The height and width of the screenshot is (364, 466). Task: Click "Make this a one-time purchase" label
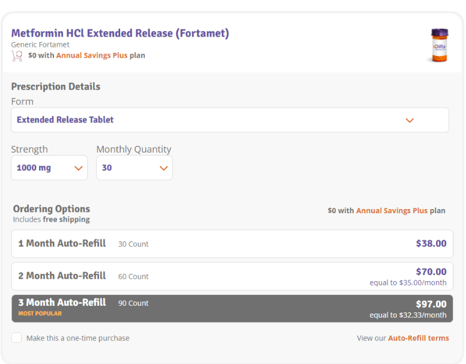pos(77,338)
